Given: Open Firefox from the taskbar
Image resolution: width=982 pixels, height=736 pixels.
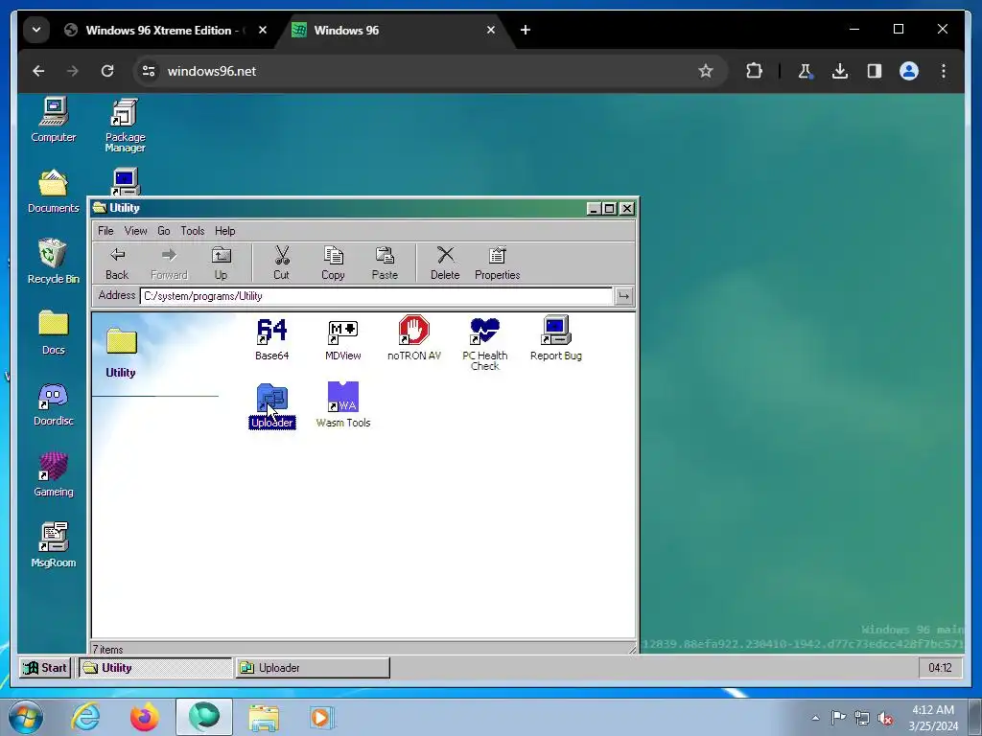Looking at the screenshot, I should click(x=144, y=717).
